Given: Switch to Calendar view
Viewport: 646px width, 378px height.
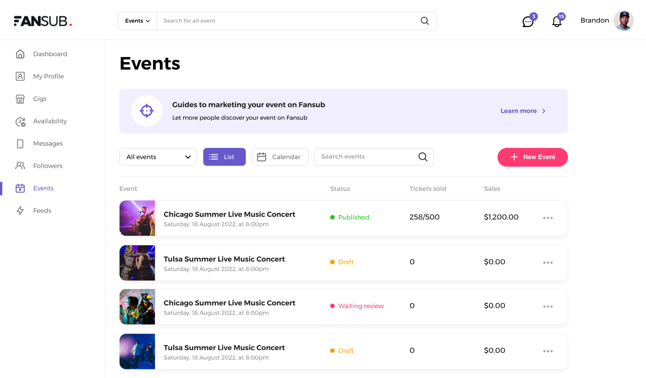Looking at the screenshot, I should (280, 157).
